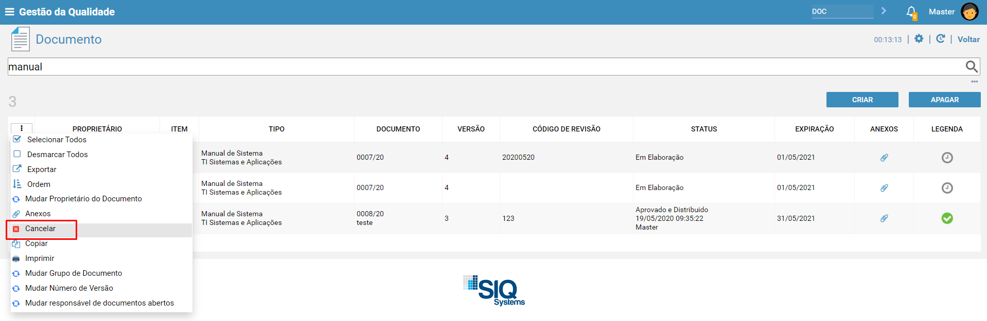Viewport: 987px width, 321px height.
Task: Open the notifications bell icon
Action: pos(911,12)
